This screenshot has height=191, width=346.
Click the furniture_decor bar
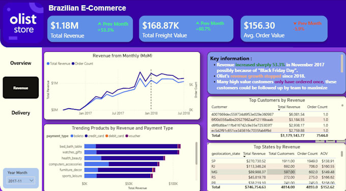(120, 170)
